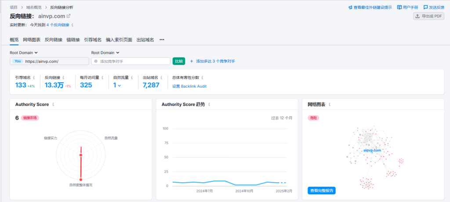Go to 项目 breadcrumb
This screenshot has width=450, height=202.
point(14,7)
